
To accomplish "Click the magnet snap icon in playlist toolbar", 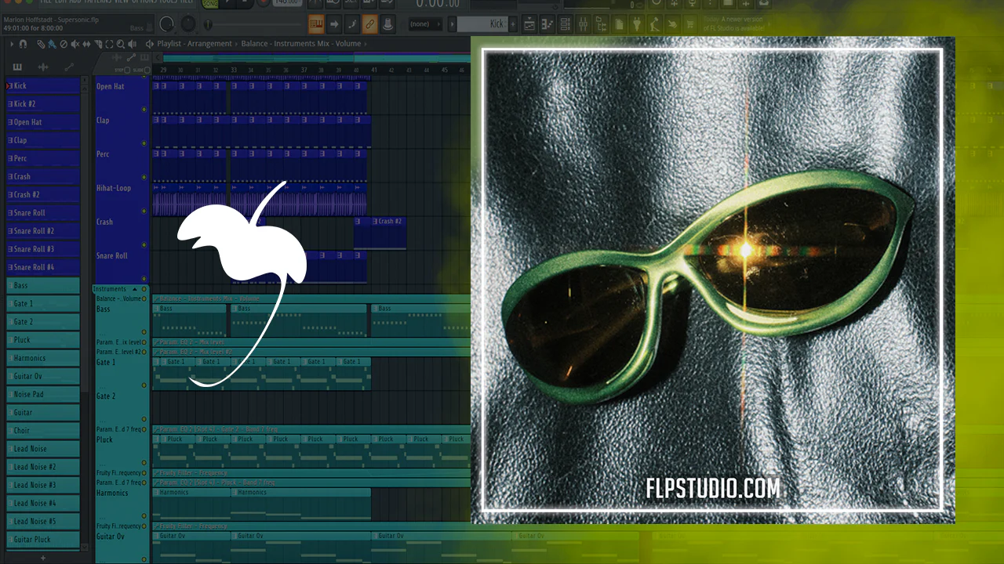I will click(24, 44).
